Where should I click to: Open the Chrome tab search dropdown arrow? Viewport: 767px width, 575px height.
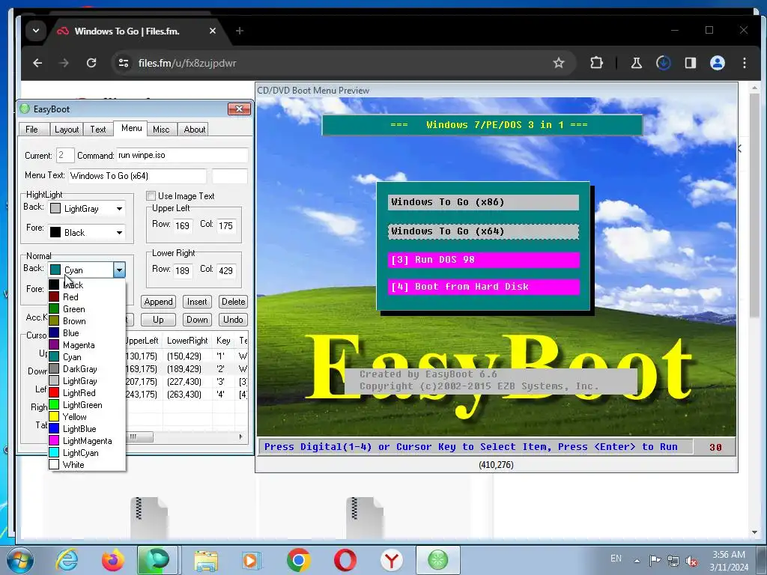pos(36,31)
